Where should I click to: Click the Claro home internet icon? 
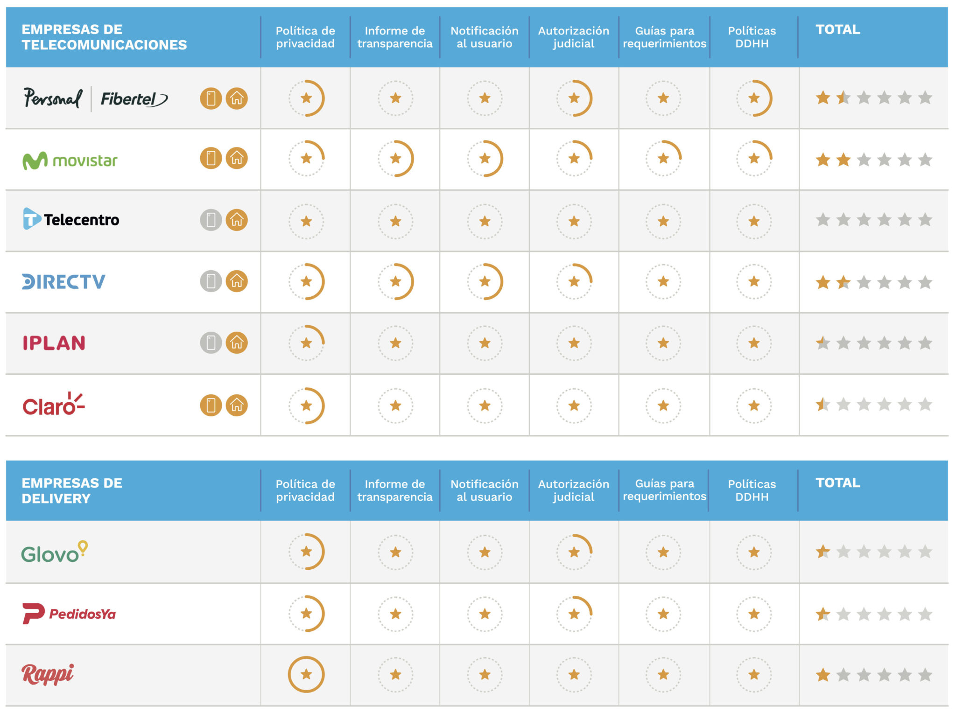(x=237, y=405)
